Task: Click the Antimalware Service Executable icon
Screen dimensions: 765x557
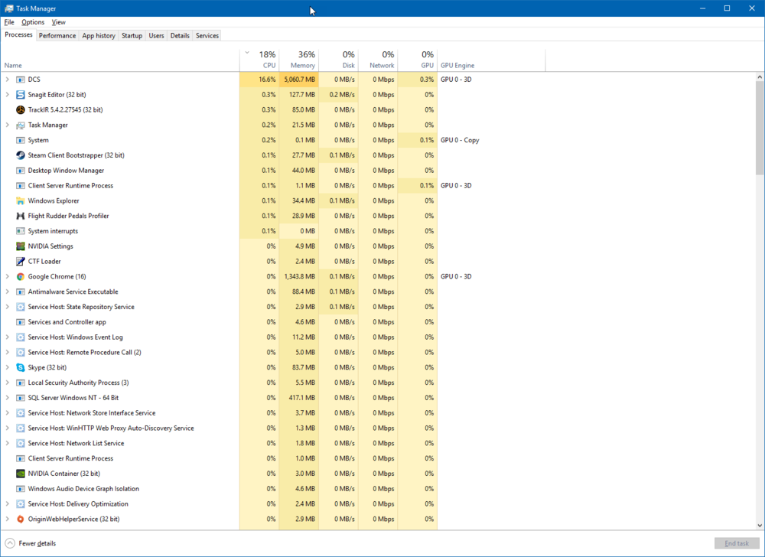Action: 21,292
